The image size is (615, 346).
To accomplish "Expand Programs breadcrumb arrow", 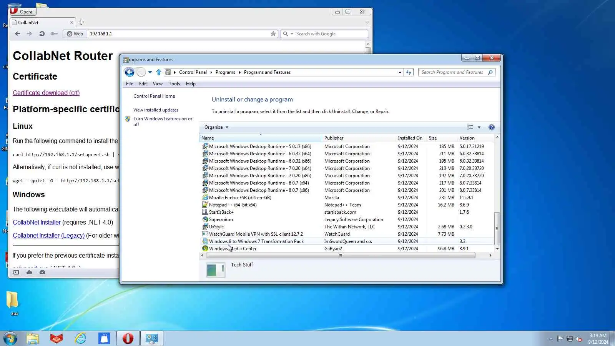I will pos(239,72).
